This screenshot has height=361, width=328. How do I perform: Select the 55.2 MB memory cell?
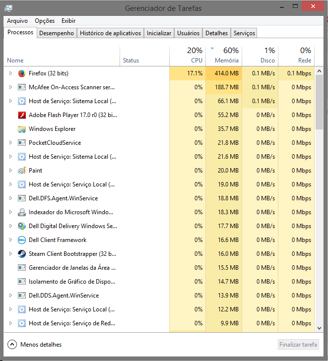pos(224,115)
